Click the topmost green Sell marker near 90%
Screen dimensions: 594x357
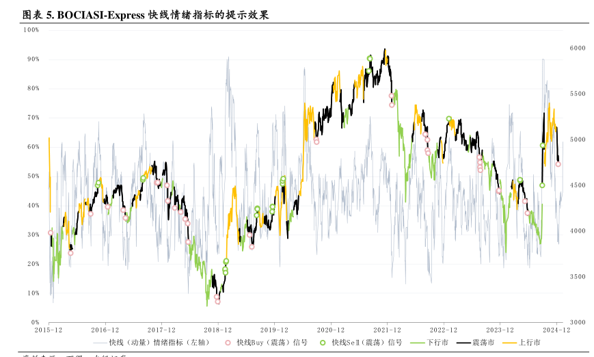tap(370, 59)
